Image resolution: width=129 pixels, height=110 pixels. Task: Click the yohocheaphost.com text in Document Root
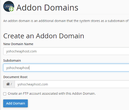(33, 84)
